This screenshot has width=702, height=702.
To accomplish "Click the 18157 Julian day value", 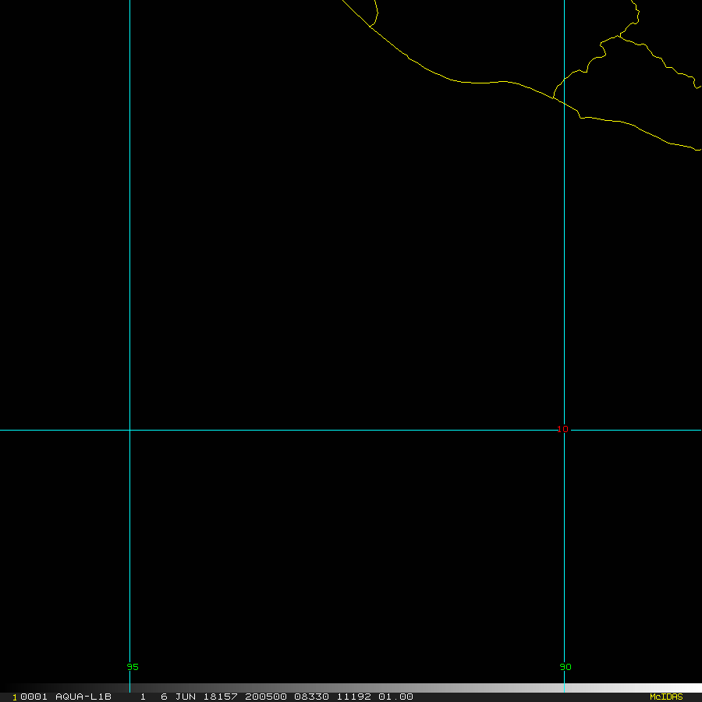I will pyautogui.click(x=221, y=697).
